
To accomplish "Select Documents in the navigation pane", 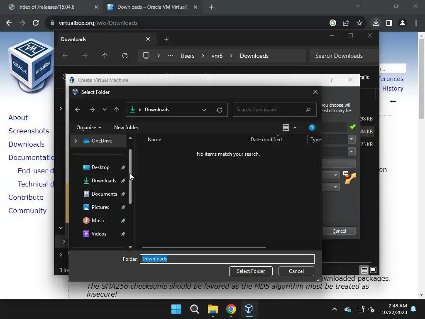I will 104,194.
